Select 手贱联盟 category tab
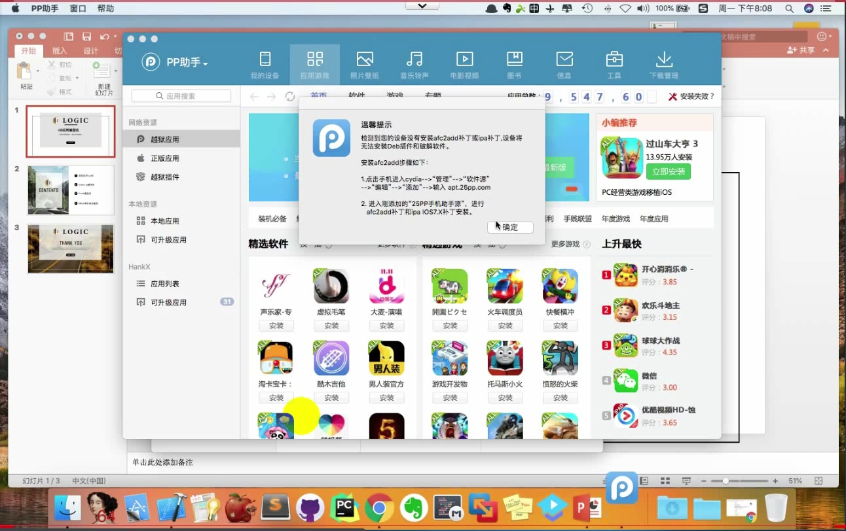846x531 pixels. tap(578, 218)
